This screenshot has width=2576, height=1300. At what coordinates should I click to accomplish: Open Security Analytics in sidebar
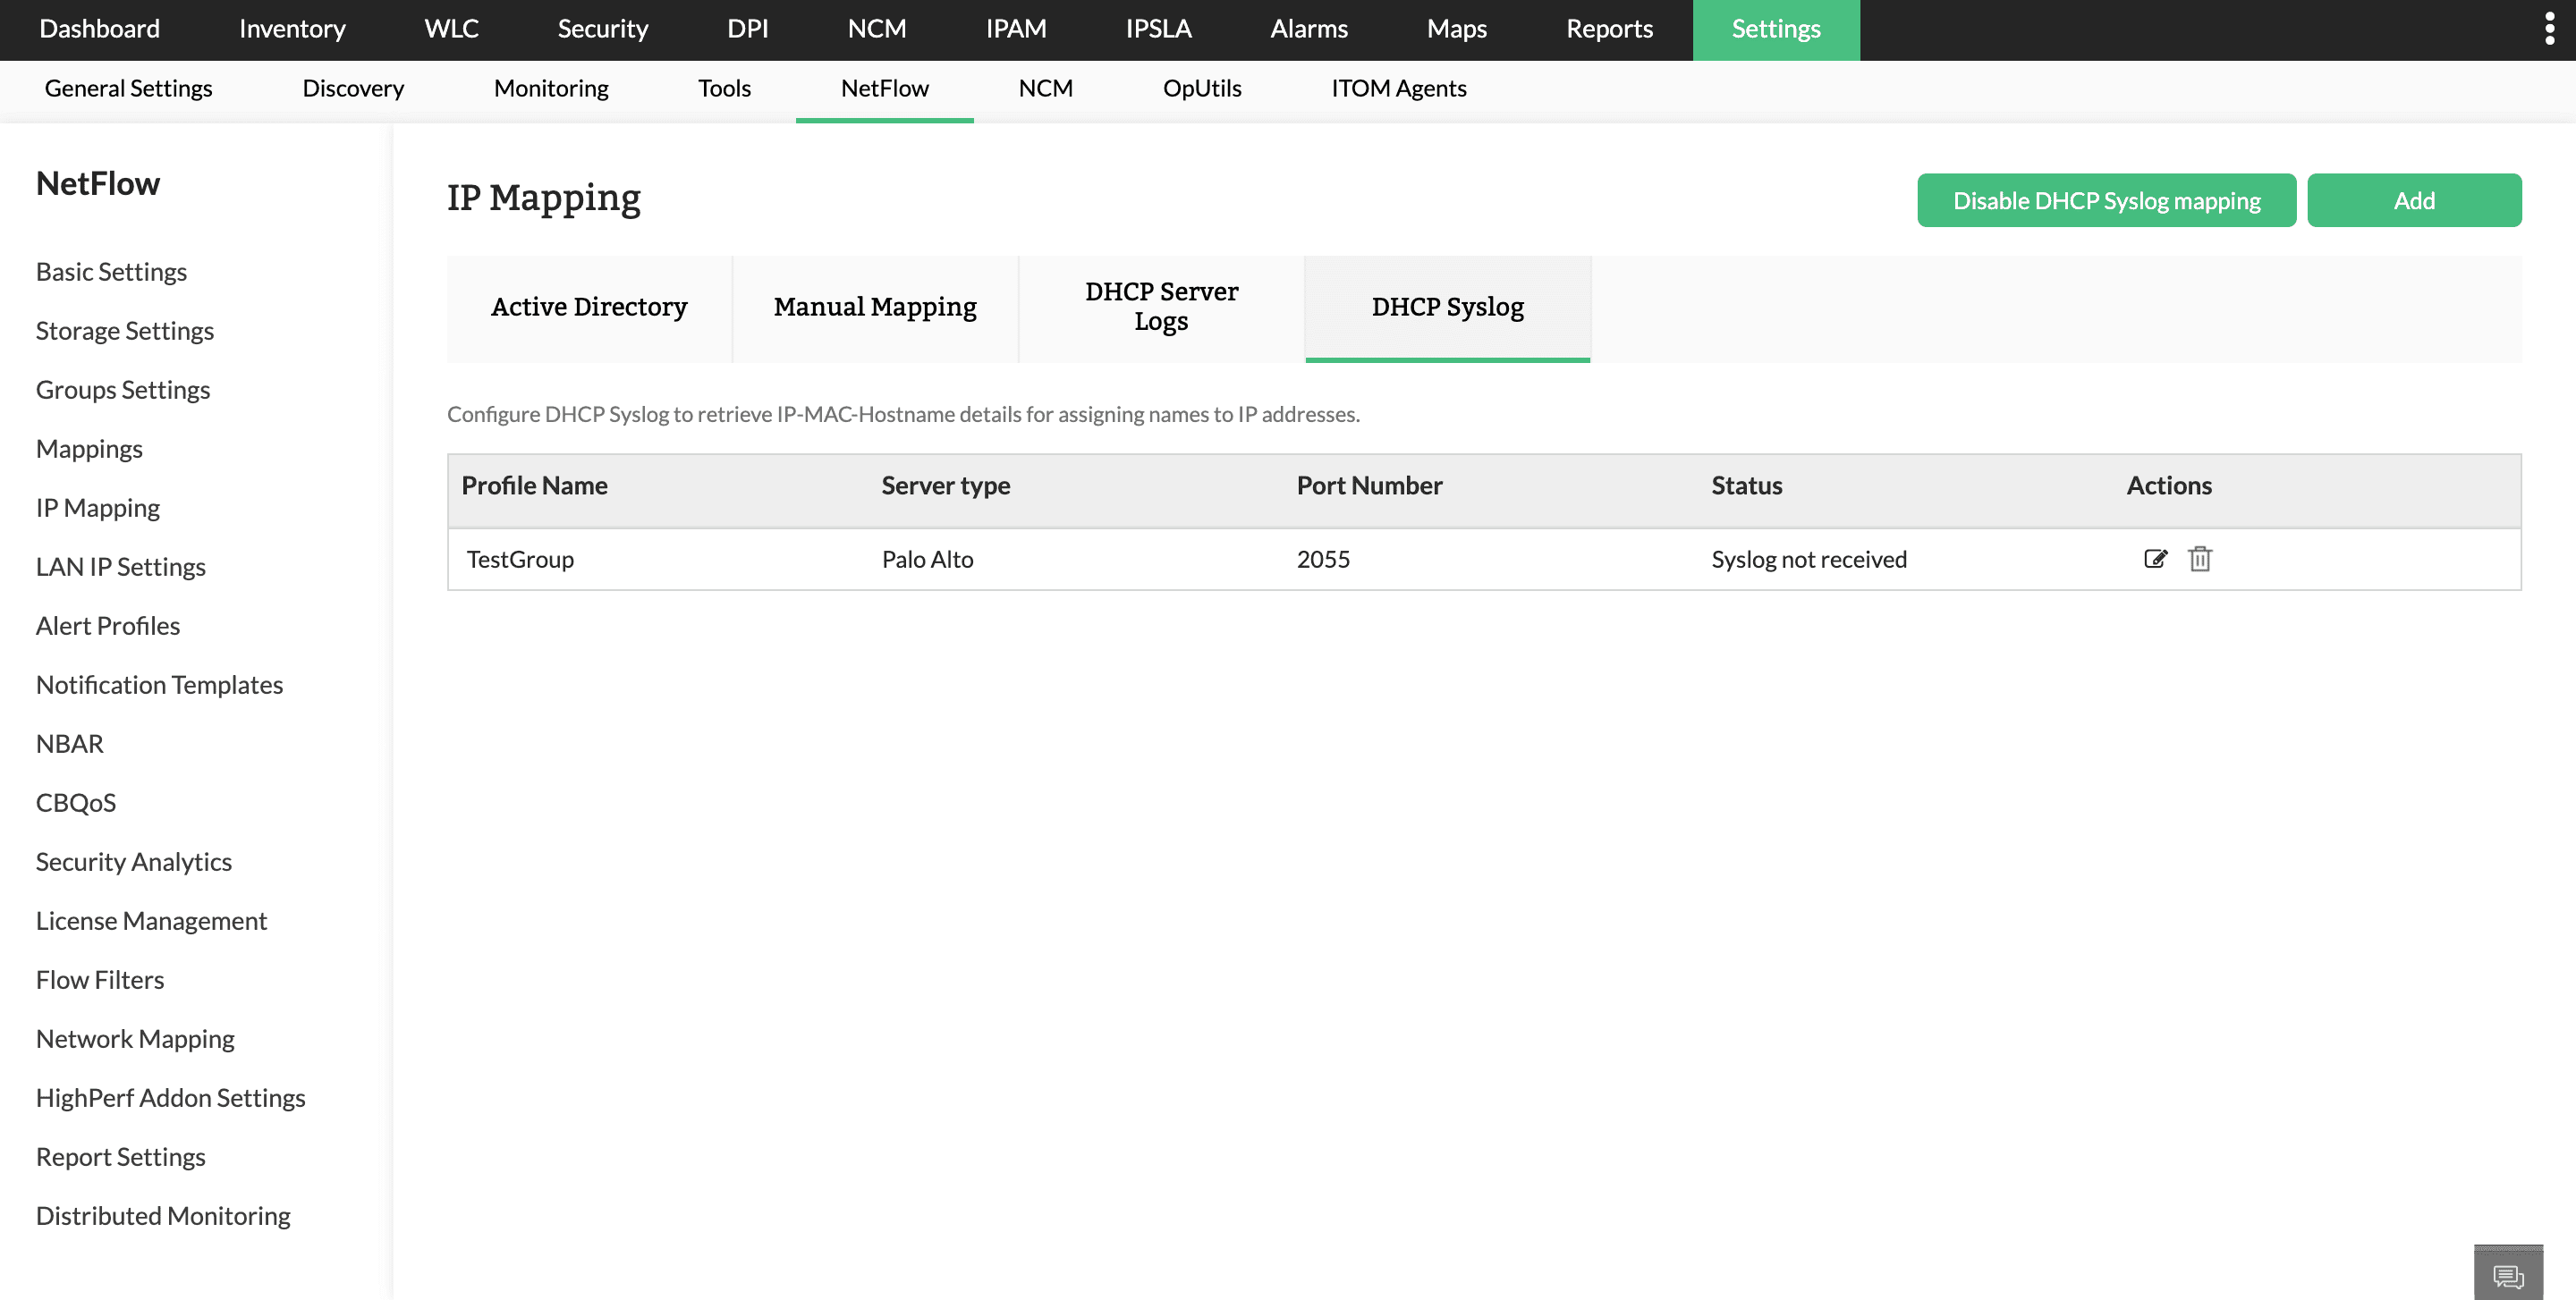tap(134, 861)
